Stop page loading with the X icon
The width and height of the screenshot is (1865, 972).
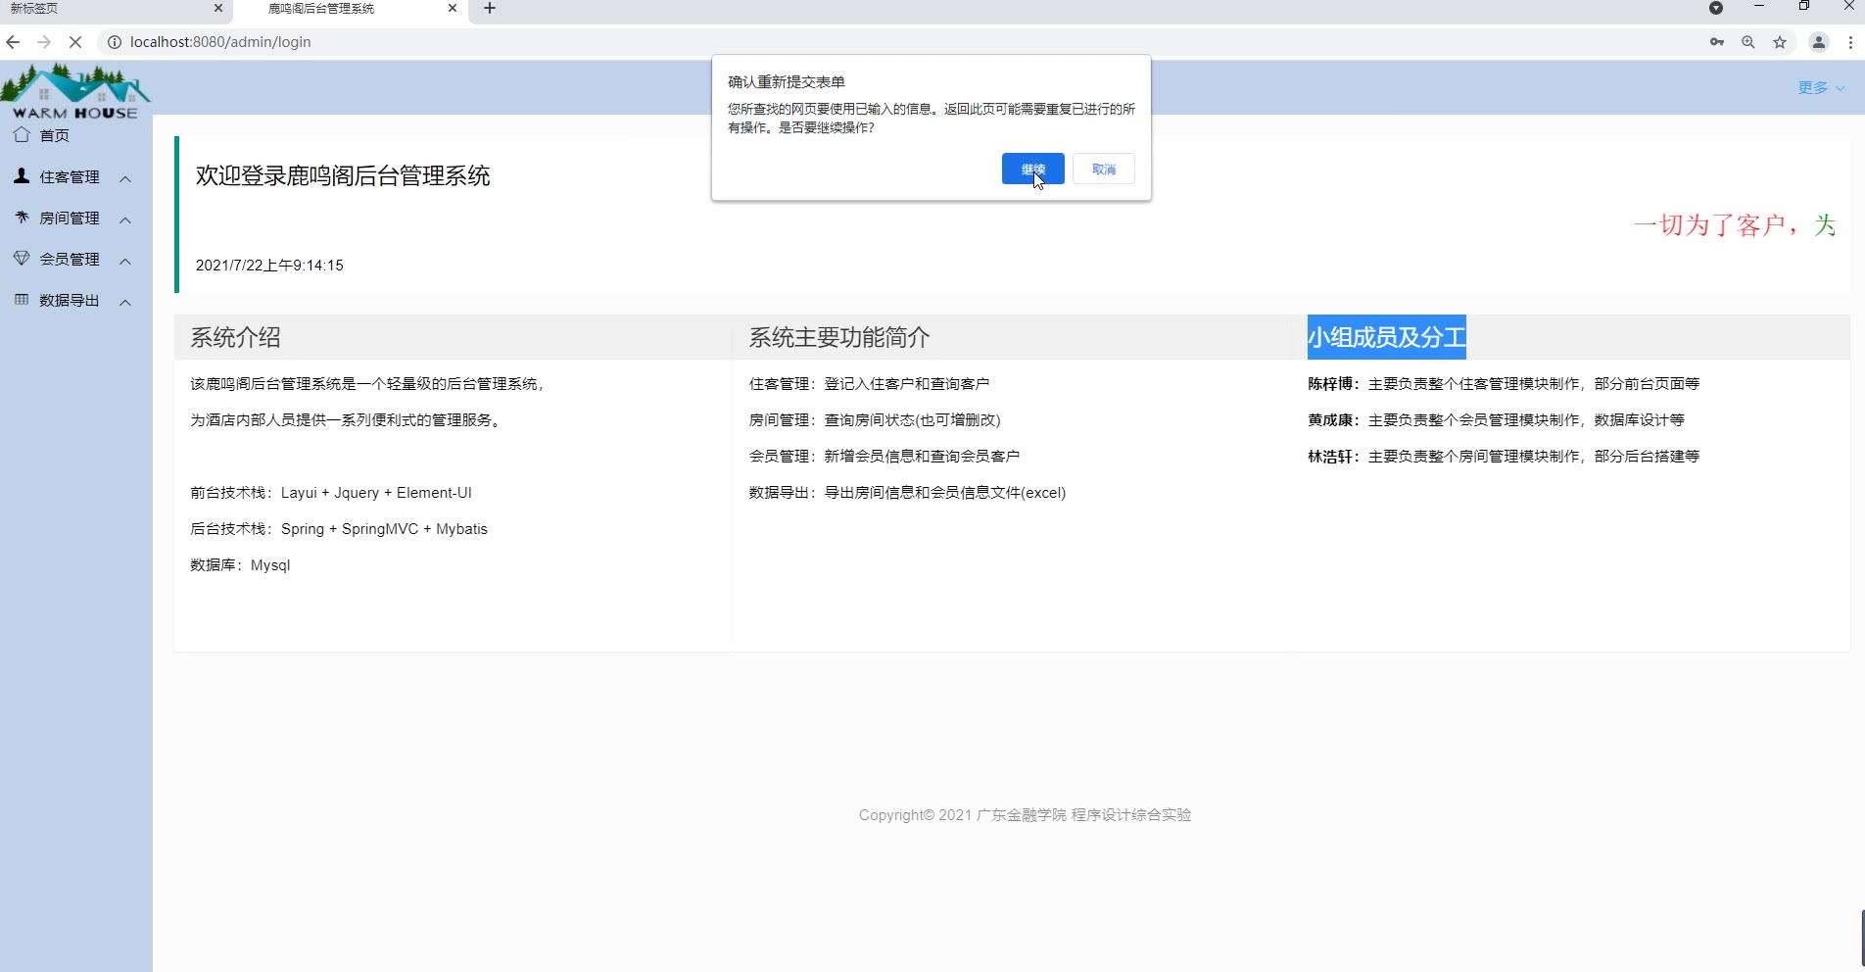click(75, 42)
